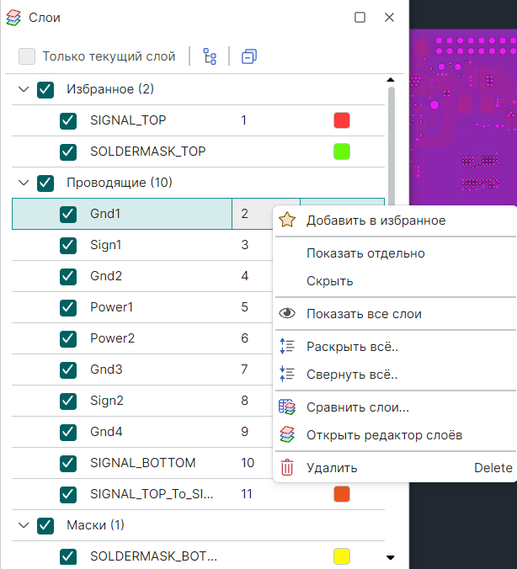This screenshot has height=569, width=517.
Task: Select the Gnd3 layer row
Action: 142,370
